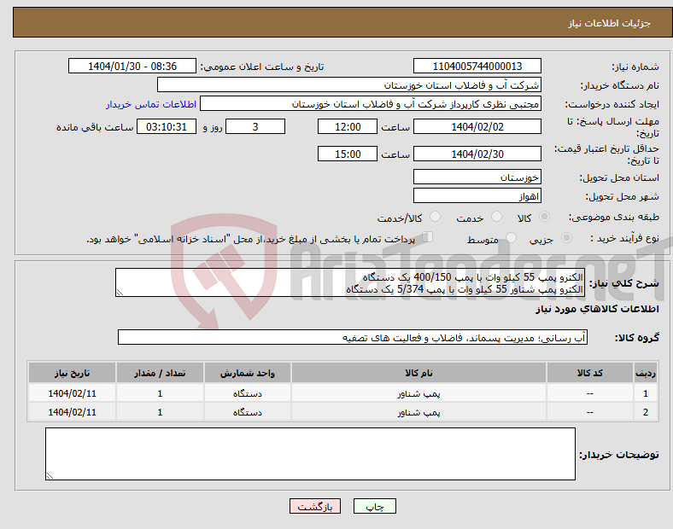Select the کالا radio button

click(x=544, y=217)
